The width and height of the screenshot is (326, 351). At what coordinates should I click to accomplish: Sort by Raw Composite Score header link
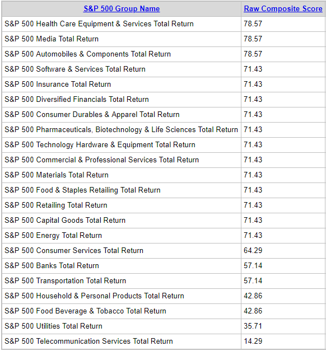tap(283, 9)
